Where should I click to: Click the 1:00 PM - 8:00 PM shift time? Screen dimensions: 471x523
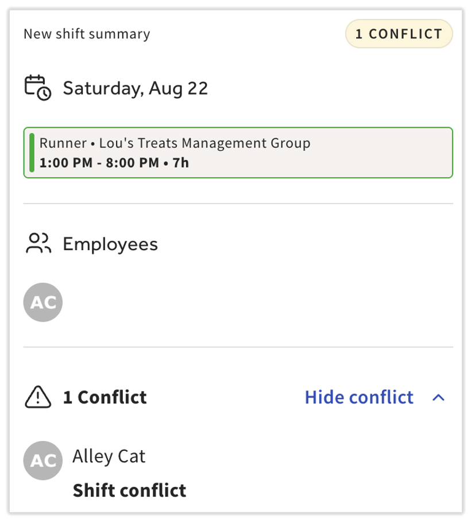[x=99, y=163]
